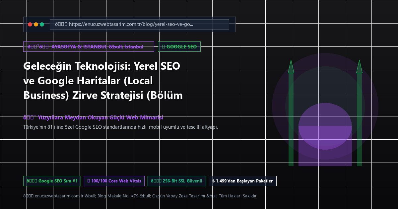Click the footer text with Blog Makale No: #79
Screen dimensions: 398x209
coord(140,196)
